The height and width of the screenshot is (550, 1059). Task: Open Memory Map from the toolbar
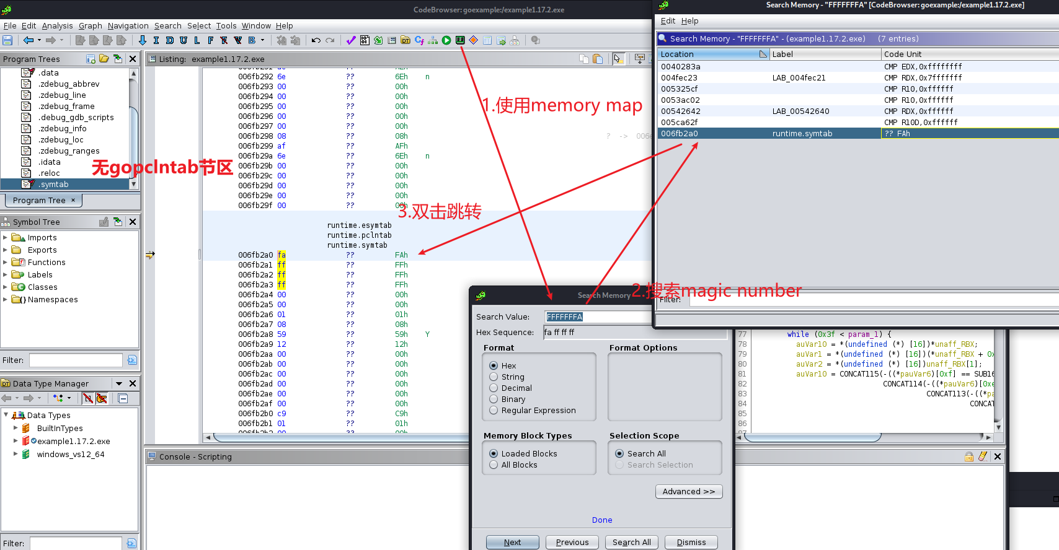tap(460, 40)
